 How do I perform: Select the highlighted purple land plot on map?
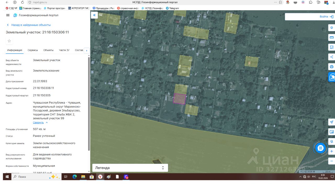180,99
